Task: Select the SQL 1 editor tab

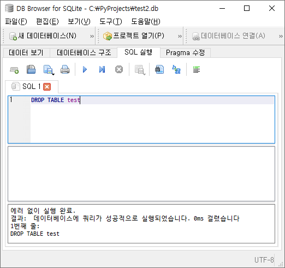Action: coord(32,87)
